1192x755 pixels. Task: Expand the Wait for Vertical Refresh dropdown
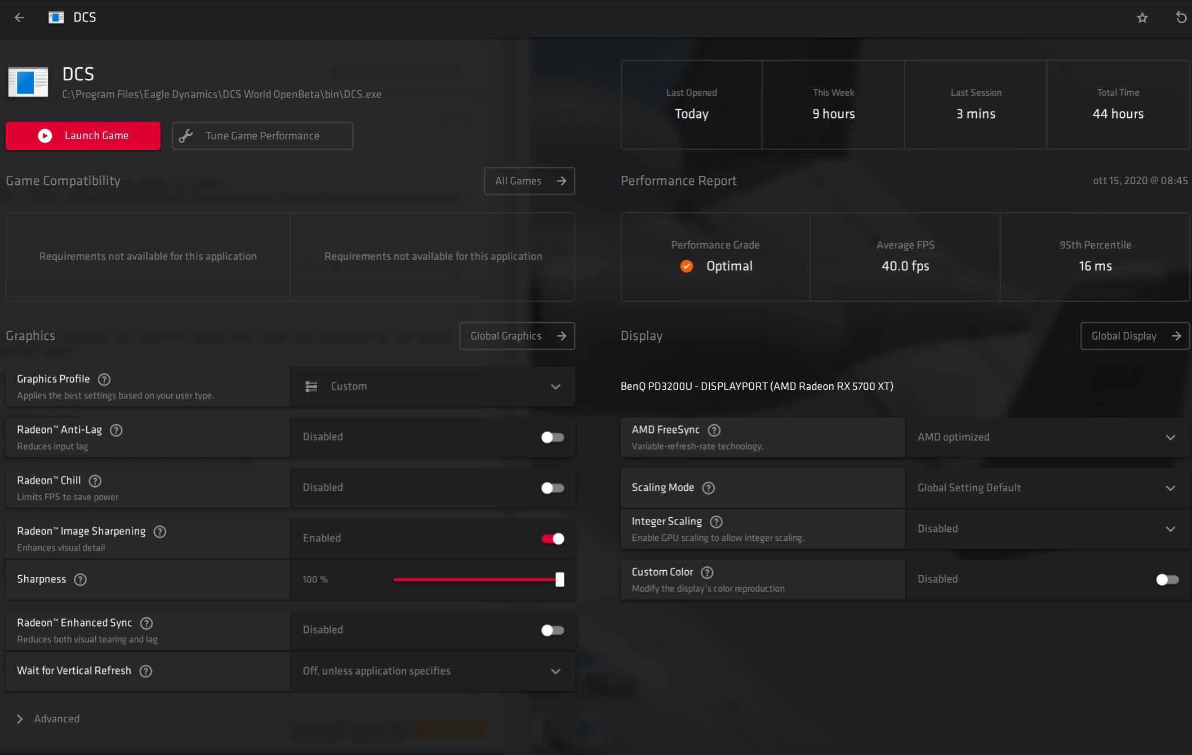click(x=433, y=671)
